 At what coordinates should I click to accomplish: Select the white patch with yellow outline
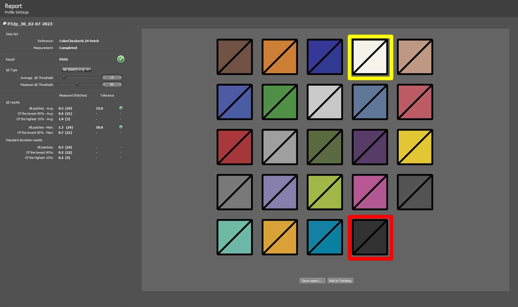point(370,57)
